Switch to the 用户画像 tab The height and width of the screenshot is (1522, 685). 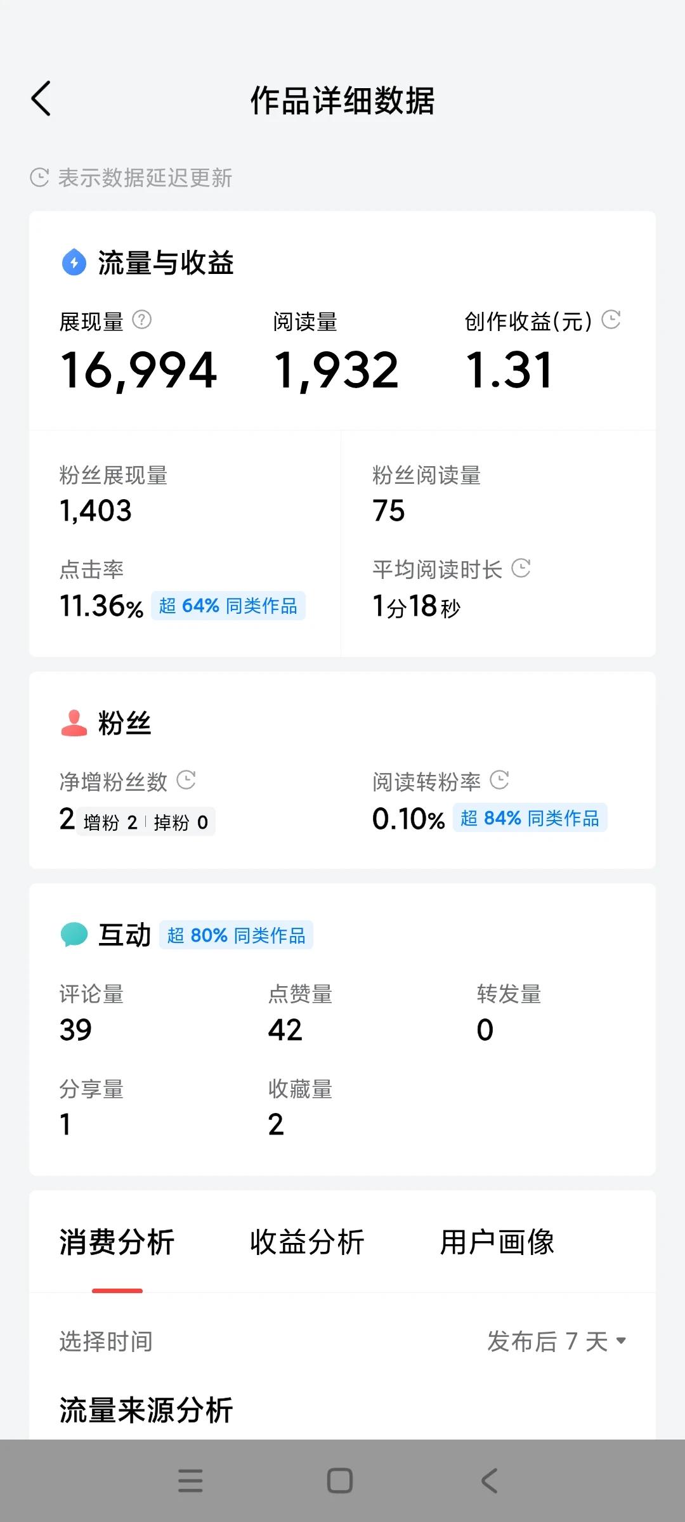click(x=497, y=1242)
